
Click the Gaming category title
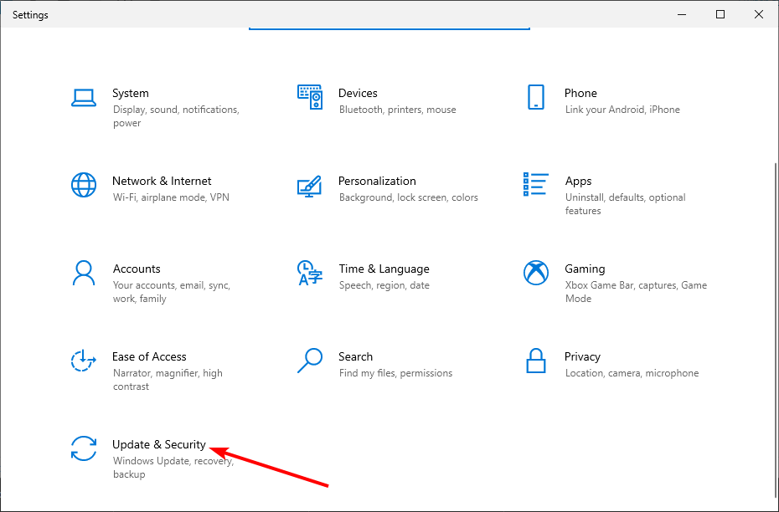click(585, 269)
